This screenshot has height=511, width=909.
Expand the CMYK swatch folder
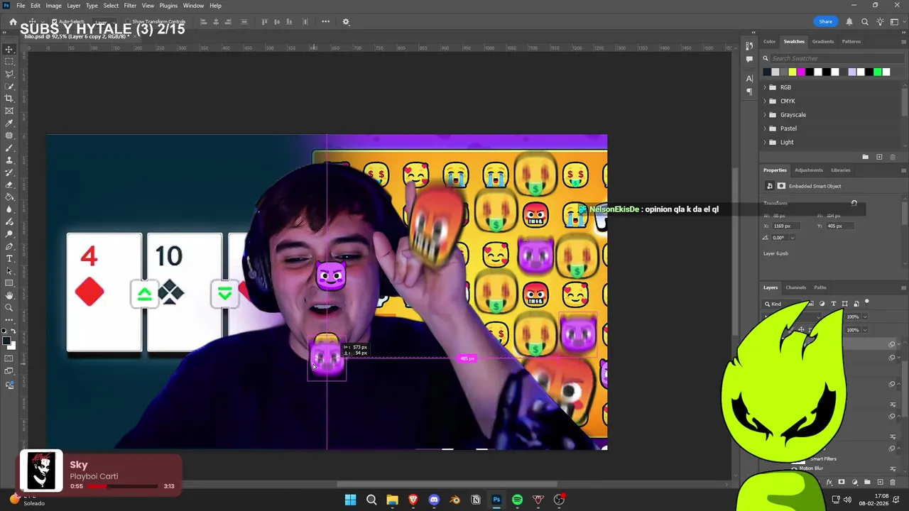tap(765, 101)
